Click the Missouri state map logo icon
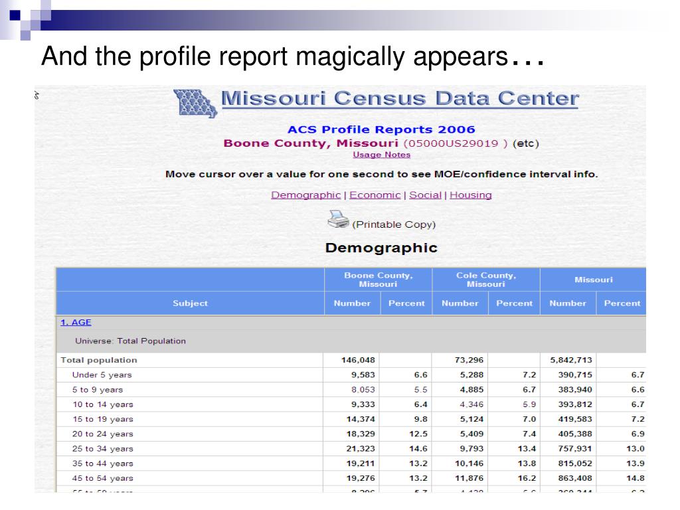Viewport: 680px width, 510px height. point(195,104)
